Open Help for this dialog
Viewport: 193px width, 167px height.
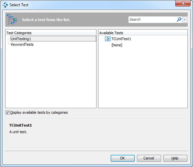175,158
